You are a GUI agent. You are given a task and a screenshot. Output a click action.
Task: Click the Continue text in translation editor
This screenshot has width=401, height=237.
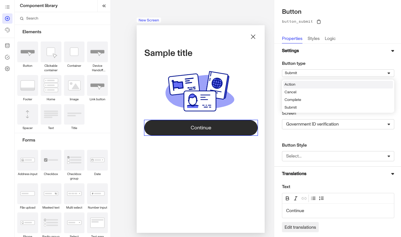295,211
